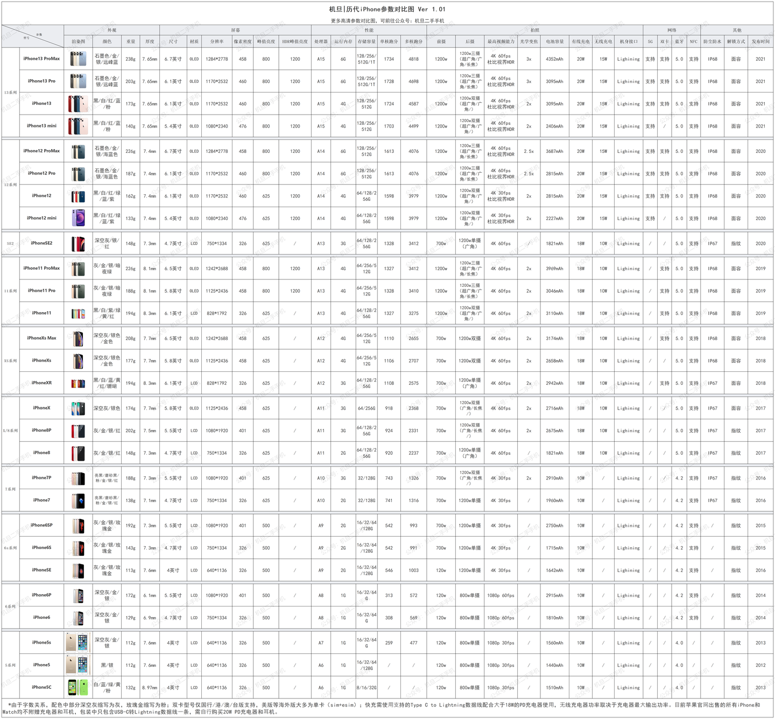Viewport: 775px width, 719px height.
Task: Click the iPhone11 Pro model name
Action: pyautogui.click(x=41, y=291)
